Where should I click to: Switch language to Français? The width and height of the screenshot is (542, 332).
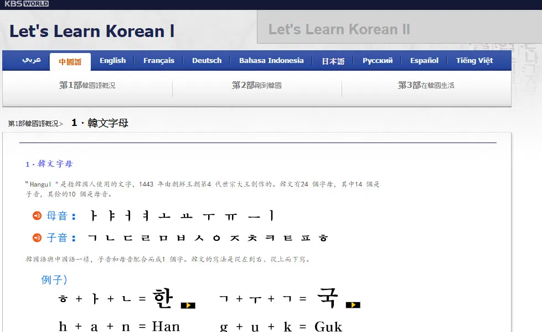158,61
